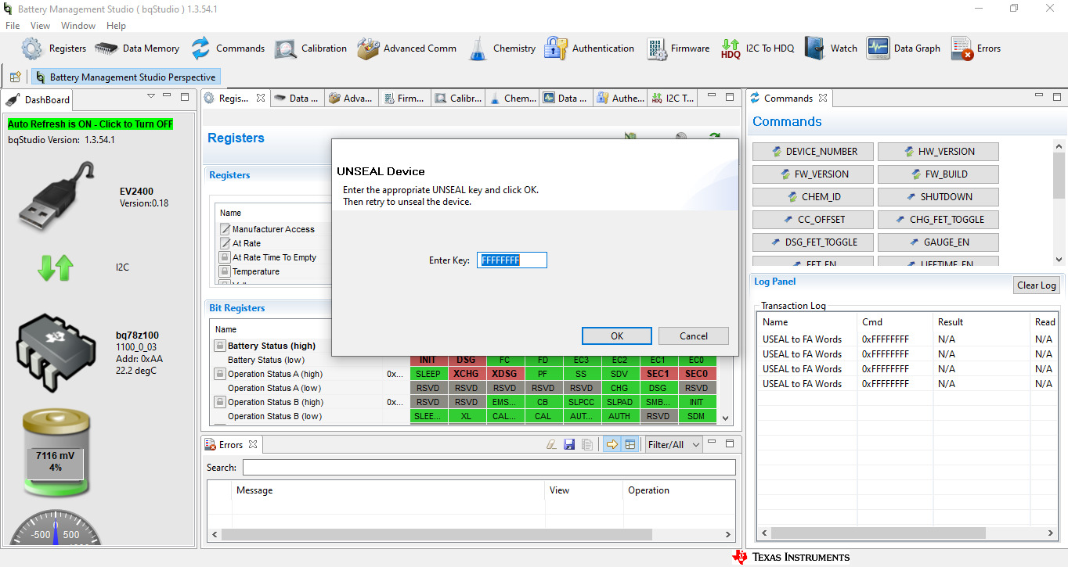1068x567 pixels.
Task: Select the At Rate Time To Empty row
Action: (274, 257)
